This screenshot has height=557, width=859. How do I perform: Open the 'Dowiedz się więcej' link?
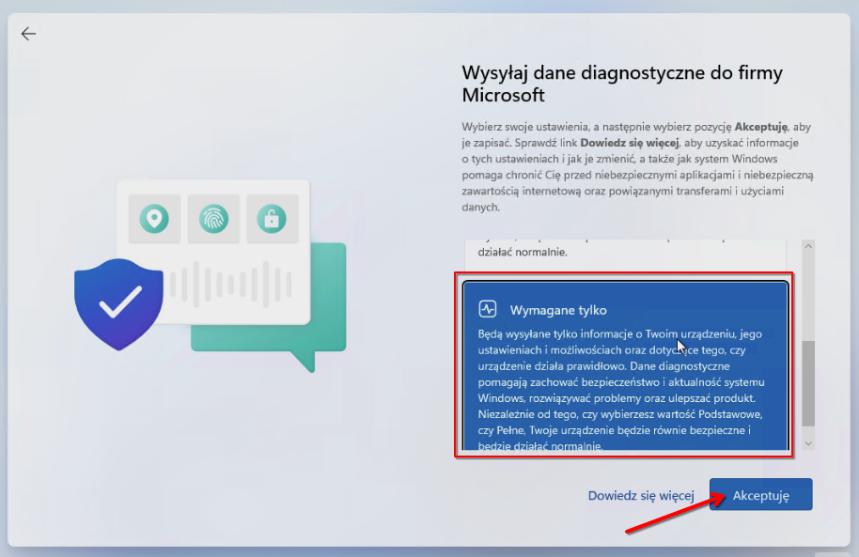pos(640,495)
